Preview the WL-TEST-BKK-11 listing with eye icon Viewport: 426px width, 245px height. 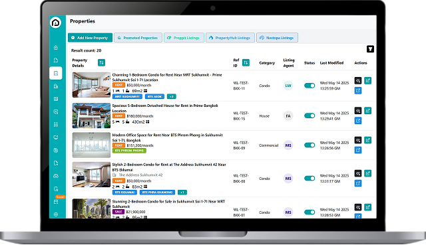coord(358,80)
